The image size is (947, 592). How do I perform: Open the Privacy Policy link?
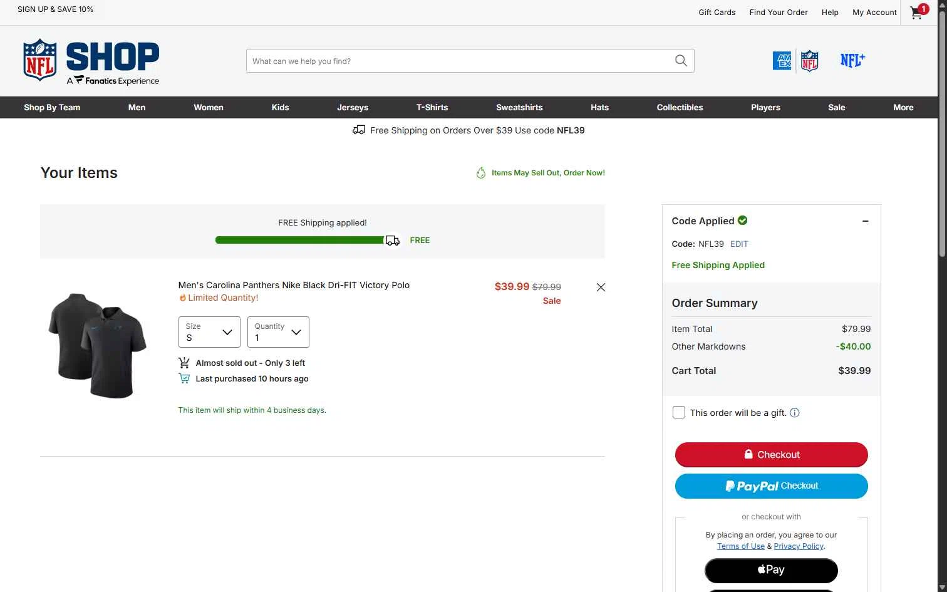tap(799, 546)
